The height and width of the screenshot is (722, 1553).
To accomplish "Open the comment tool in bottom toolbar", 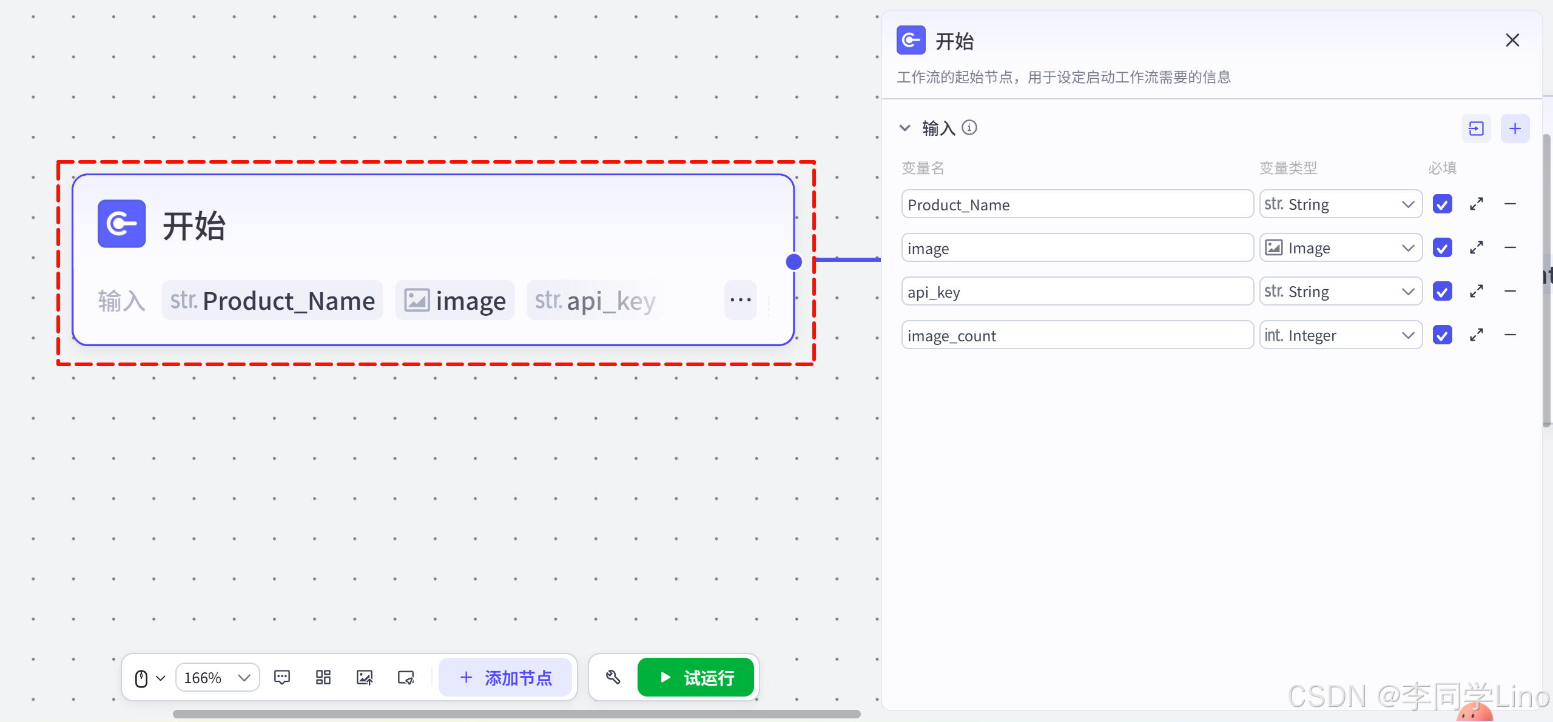I will 282,677.
